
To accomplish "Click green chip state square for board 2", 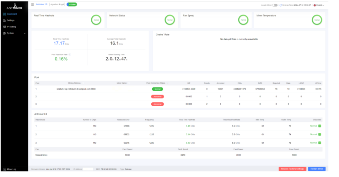I will (x=320, y=134).
